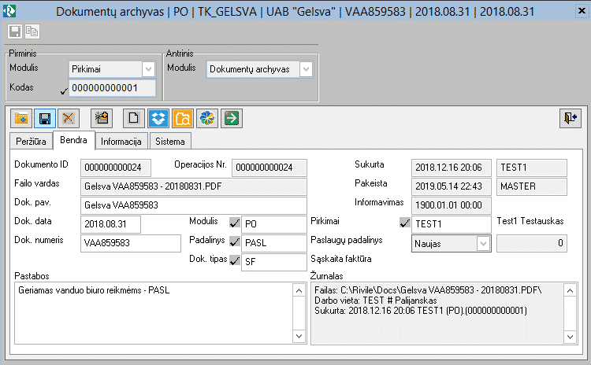Switch to the Informacija tab
This screenshot has height=365, width=591.
click(x=121, y=142)
